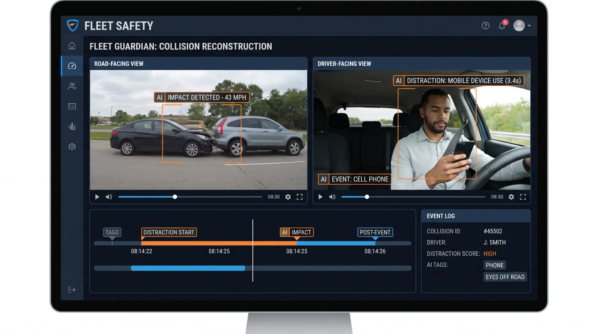Select the POST-EVENT timeline marker
The image size is (598, 334).
click(375, 232)
